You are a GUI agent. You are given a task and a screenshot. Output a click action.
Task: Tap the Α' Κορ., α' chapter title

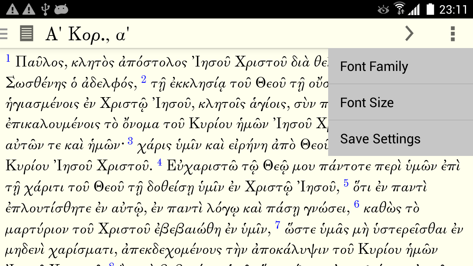[87, 34]
